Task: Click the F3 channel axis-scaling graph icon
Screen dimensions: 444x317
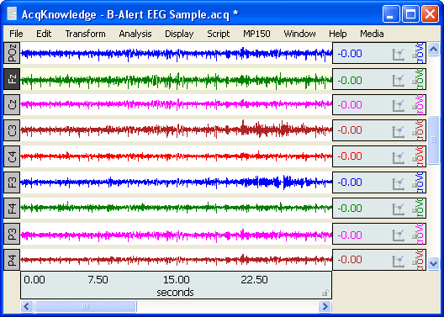Action: coord(398,183)
